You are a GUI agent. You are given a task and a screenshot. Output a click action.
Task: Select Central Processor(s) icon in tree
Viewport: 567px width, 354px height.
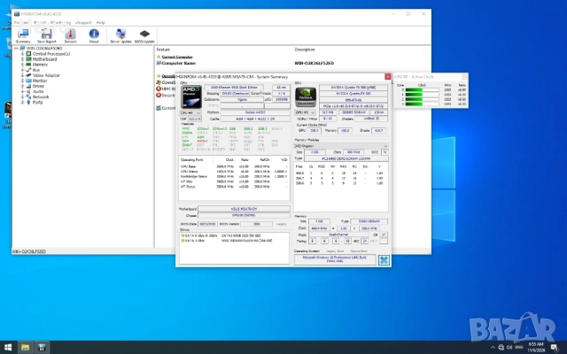[x=28, y=54]
